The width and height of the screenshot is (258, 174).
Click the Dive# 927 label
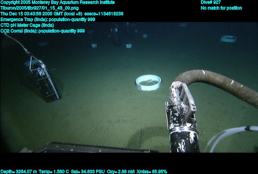coord(211,2)
